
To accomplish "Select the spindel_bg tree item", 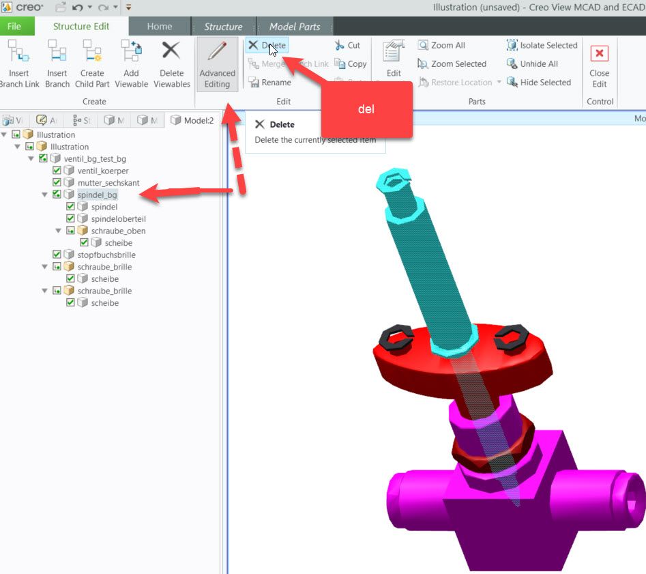I will 98,195.
